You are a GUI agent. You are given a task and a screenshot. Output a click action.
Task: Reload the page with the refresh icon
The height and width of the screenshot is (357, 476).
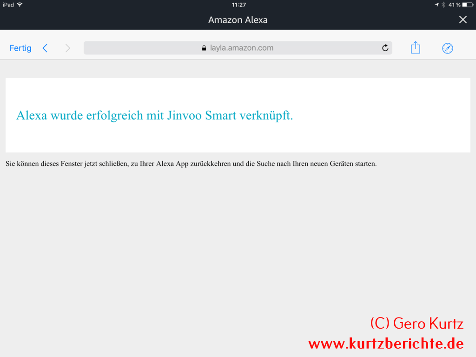385,48
